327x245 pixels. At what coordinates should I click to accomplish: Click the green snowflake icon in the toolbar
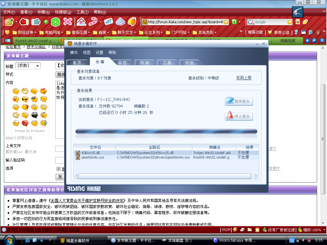pos(56,22)
